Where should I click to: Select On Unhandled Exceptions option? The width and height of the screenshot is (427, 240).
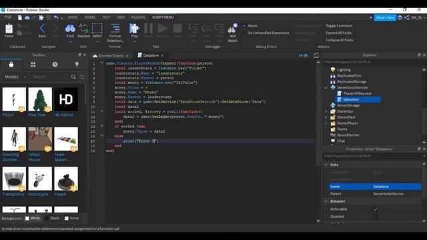[266, 33]
